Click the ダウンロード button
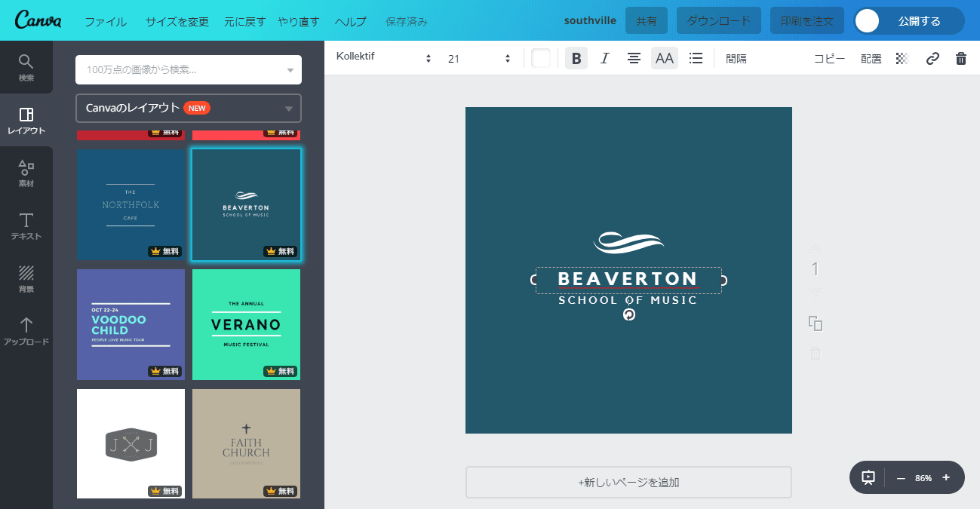This screenshot has height=509, width=980. (717, 20)
